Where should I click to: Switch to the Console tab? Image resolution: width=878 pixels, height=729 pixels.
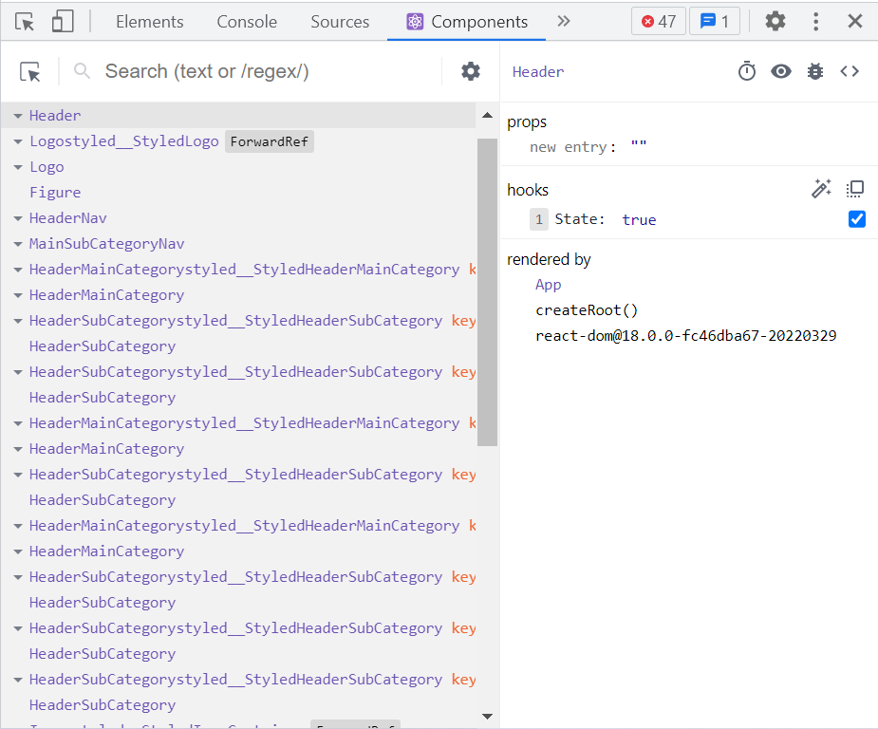point(247,22)
